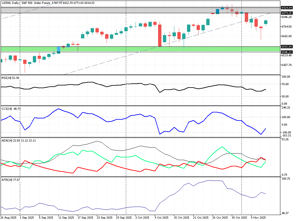Screen dimensions: 296x221
Task: Select the 6593.89 price level tag
Action: (287, 46)
